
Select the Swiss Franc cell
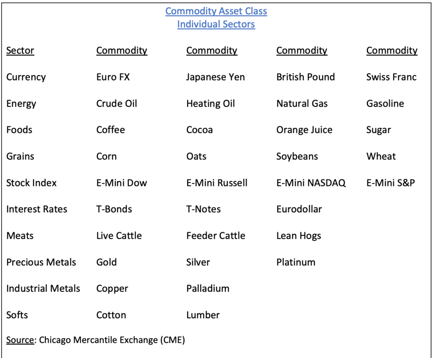click(x=391, y=77)
